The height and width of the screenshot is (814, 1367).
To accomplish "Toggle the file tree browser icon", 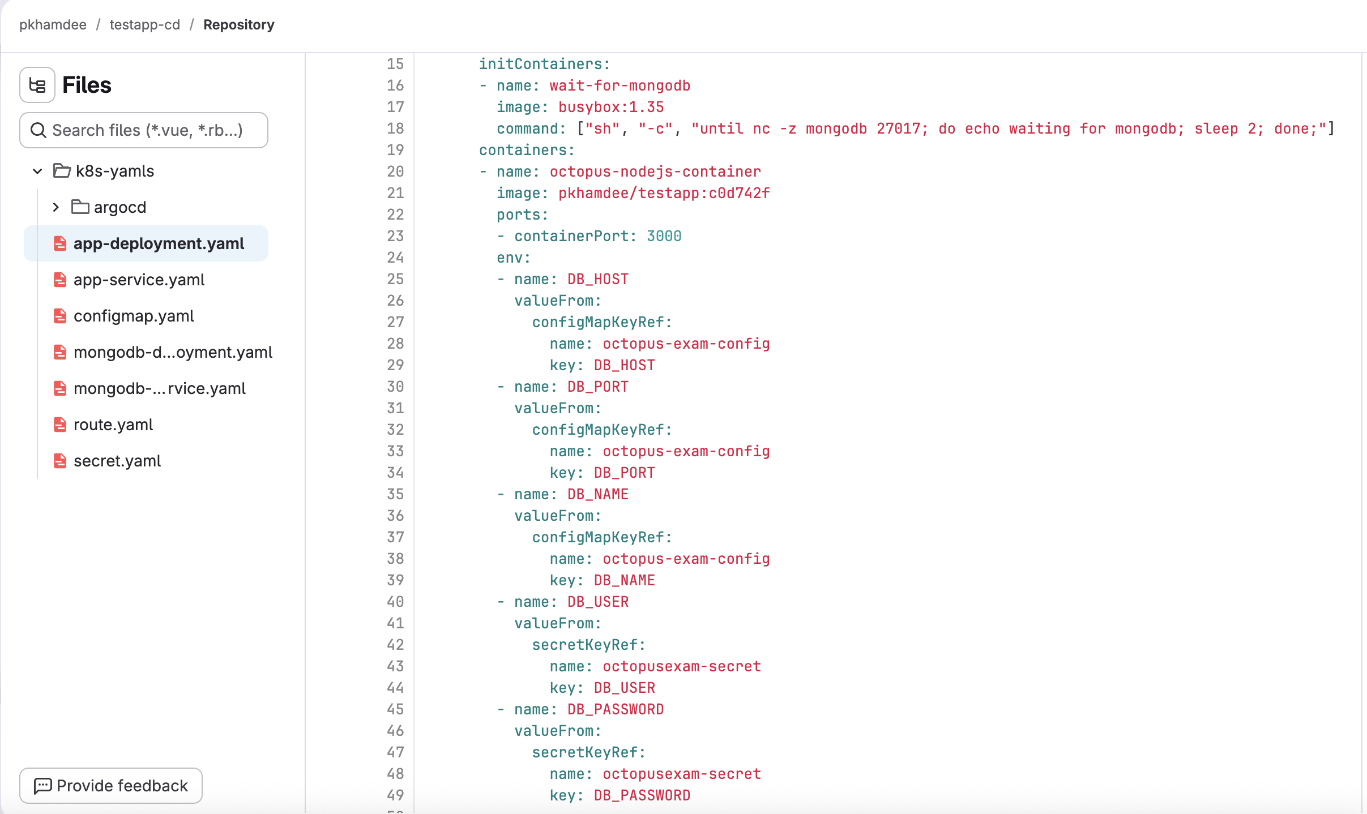I will (x=37, y=85).
